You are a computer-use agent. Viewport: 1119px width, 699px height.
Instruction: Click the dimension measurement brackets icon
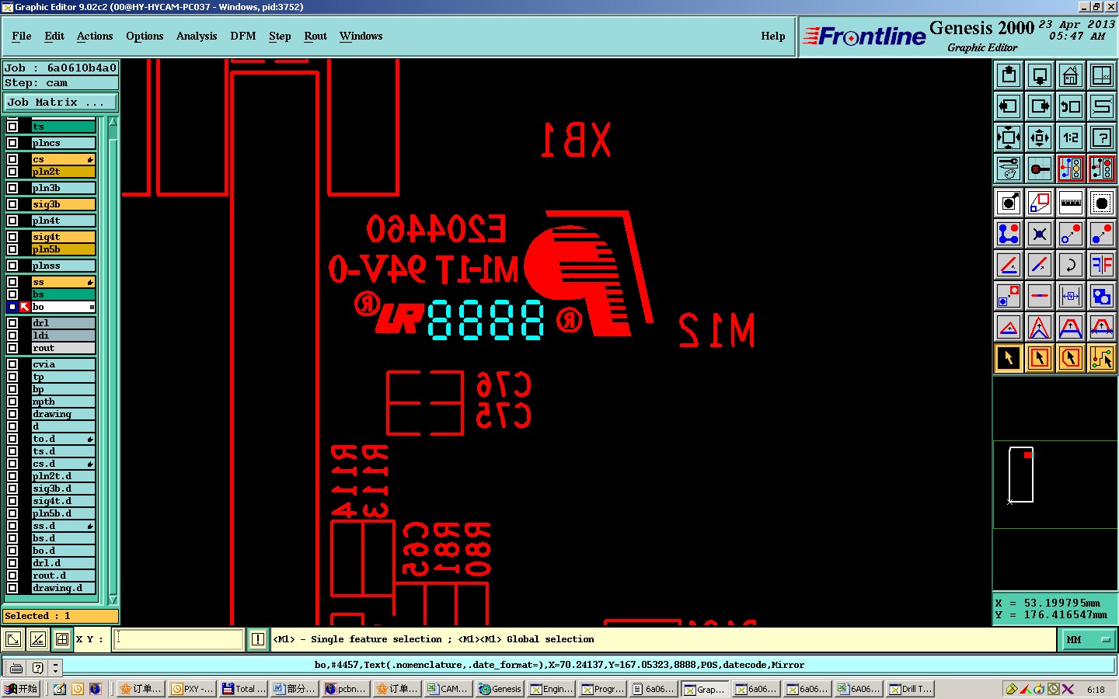[x=1071, y=296]
